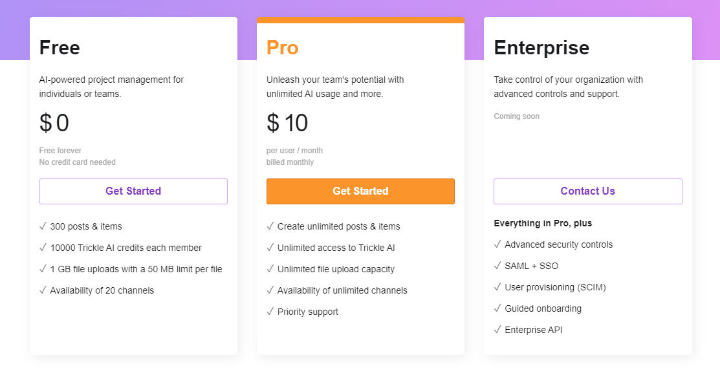This screenshot has width=720, height=377.
Task: Click checkmark beside Enterprise API
Action: pos(497,329)
